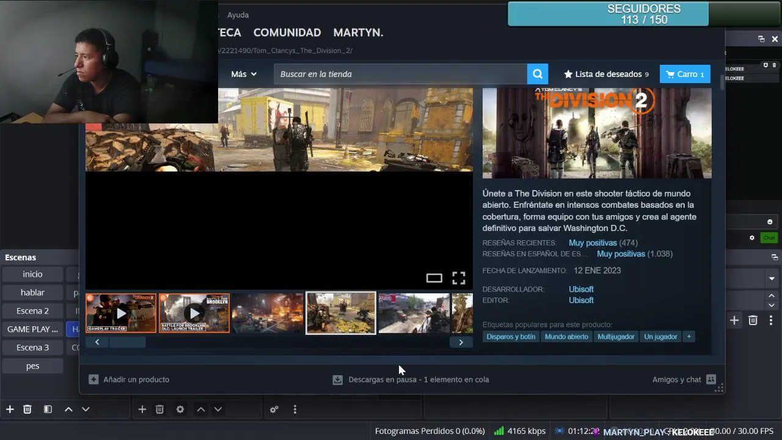
Task: Click the 4165 kbps bitrate status indicator
Action: pos(520,431)
